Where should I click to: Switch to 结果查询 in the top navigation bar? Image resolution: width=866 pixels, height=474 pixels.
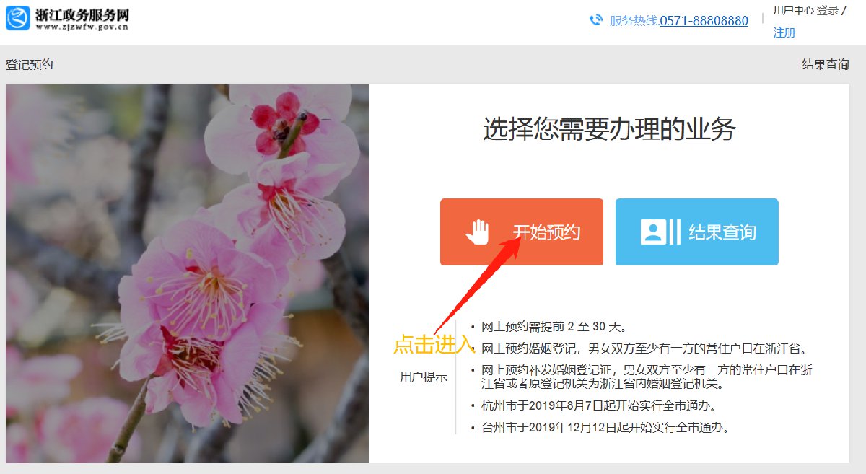pyautogui.click(x=825, y=65)
